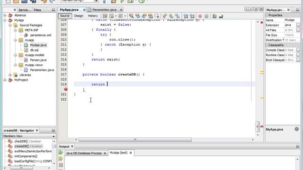Screen dimensions: 303x170
Task: Click Shift Line Right icon
Action: (x=192, y=16)
